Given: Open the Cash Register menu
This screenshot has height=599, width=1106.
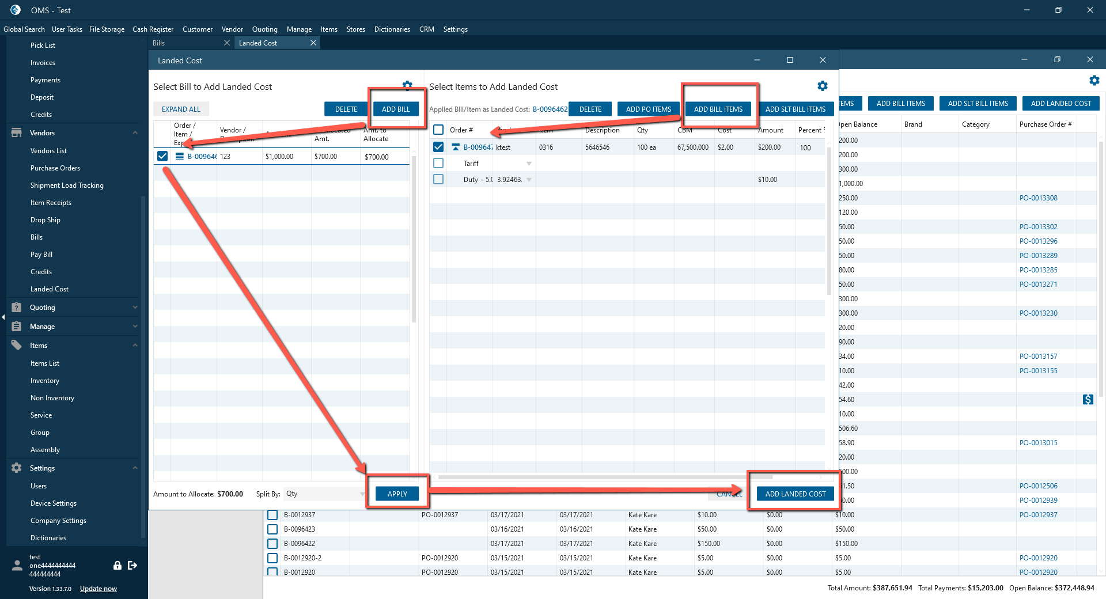Looking at the screenshot, I should click(x=153, y=29).
